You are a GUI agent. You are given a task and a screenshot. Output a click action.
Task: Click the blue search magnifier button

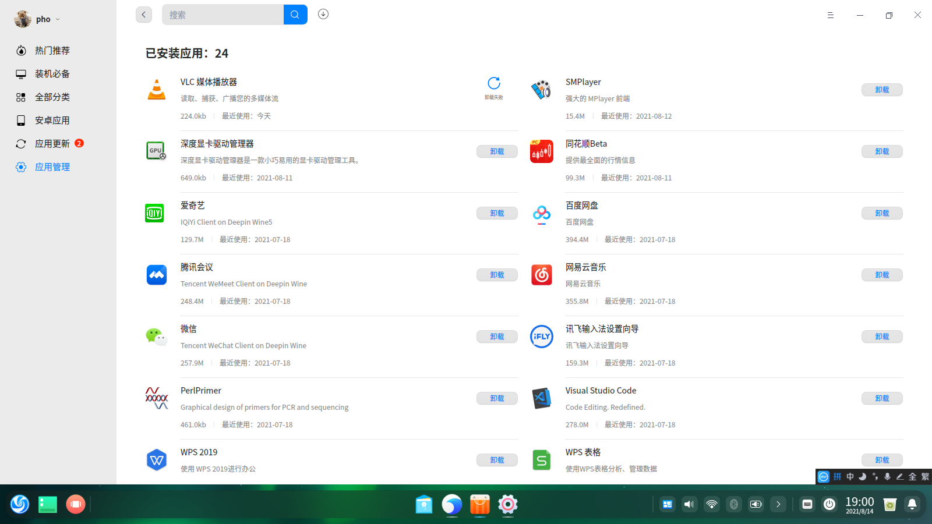pos(295,15)
